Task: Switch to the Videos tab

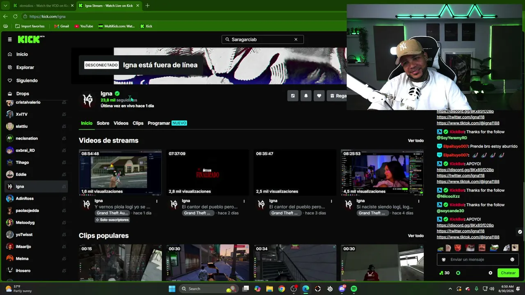Action: (121, 123)
